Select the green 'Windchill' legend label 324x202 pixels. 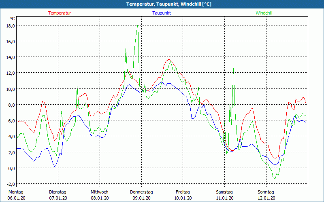click(264, 13)
